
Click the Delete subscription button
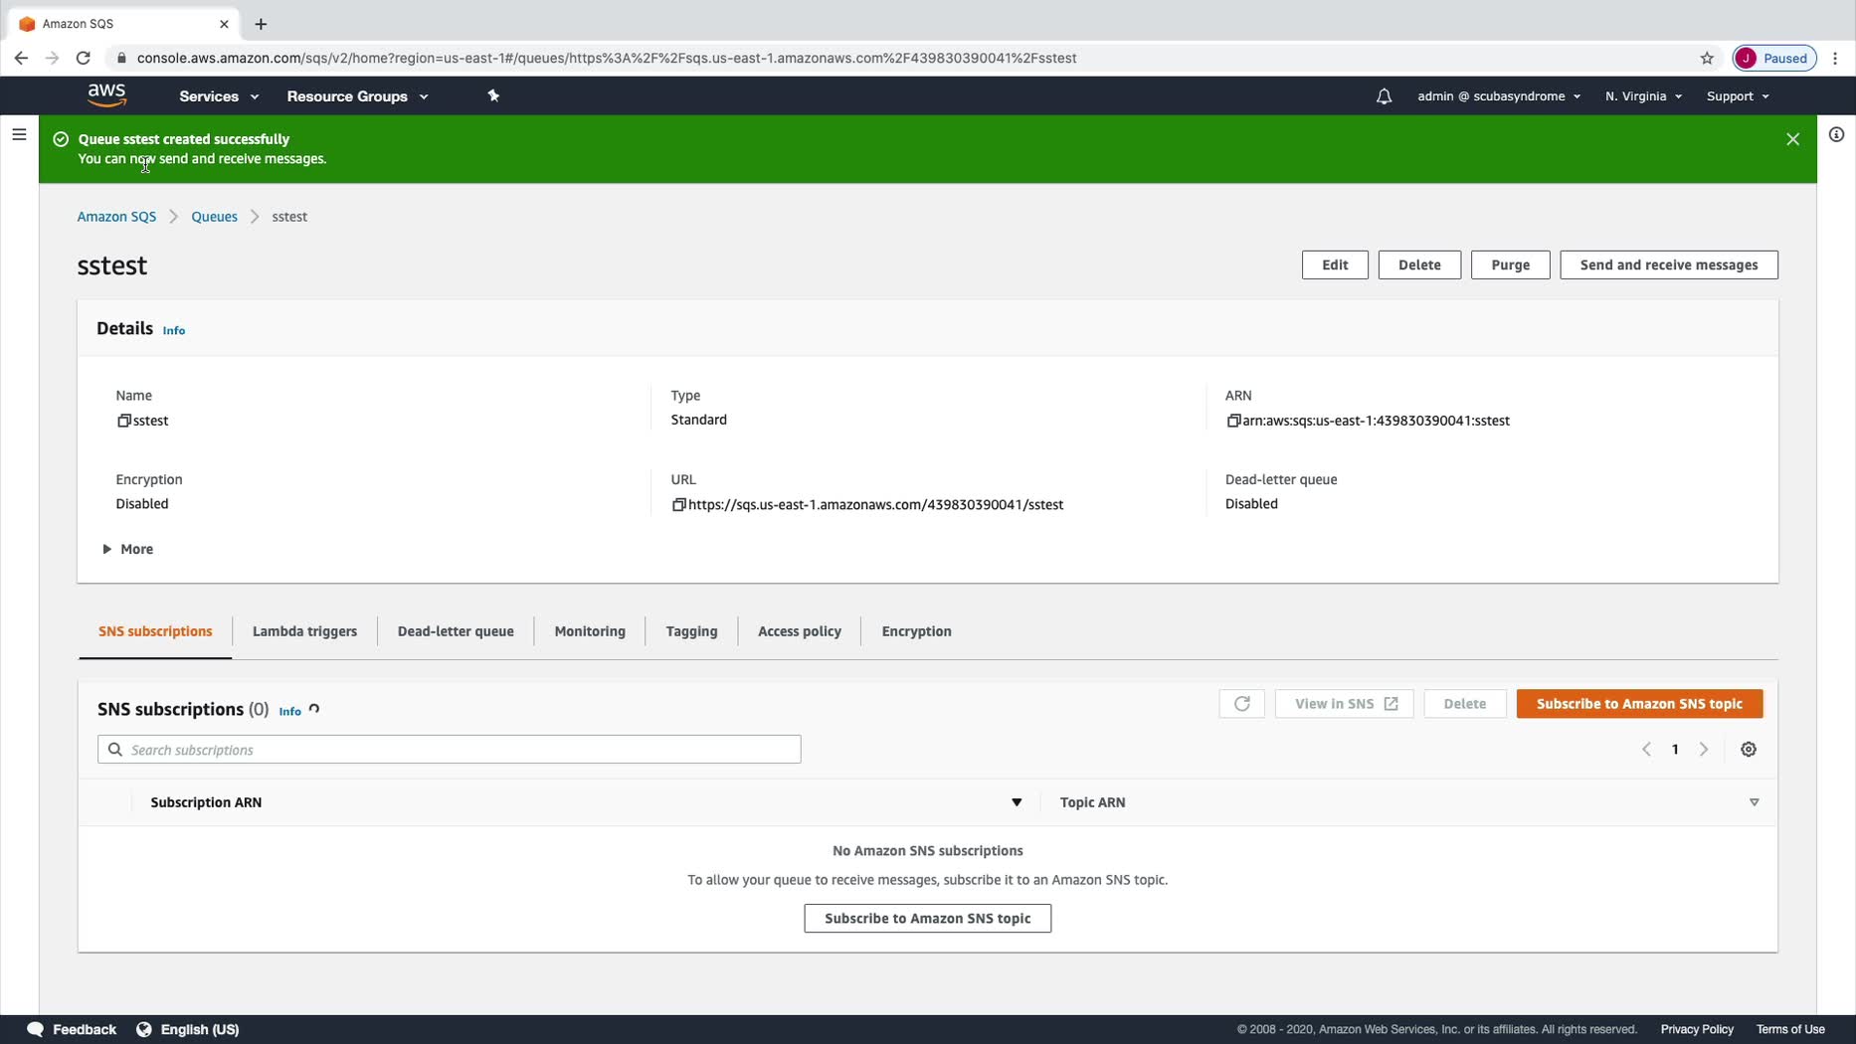(x=1464, y=704)
